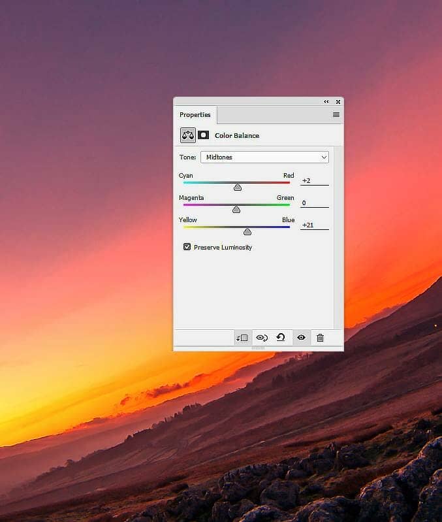Select the layer mask icon
The height and width of the screenshot is (522, 442).
[x=203, y=135]
